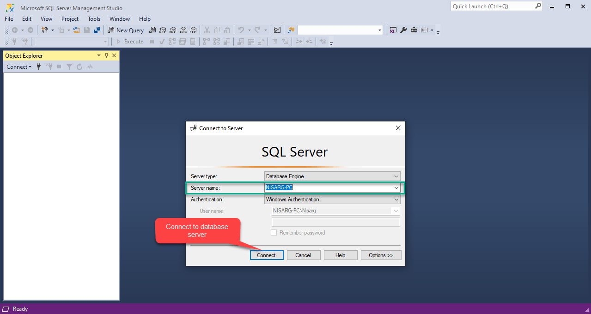Refresh the Object Explorer
The width and height of the screenshot is (591, 314).
[x=79, y=66]
